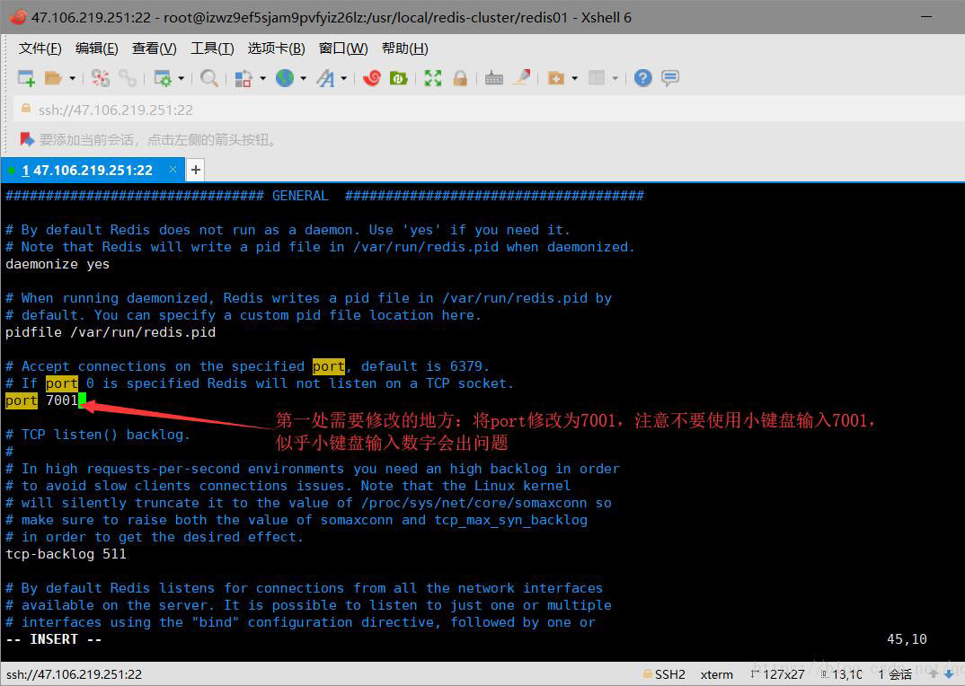Expand the Open folder dropdown arrow
Viewport: 965px width, 686px height.
pyautogui.click(x=72, y=78)
